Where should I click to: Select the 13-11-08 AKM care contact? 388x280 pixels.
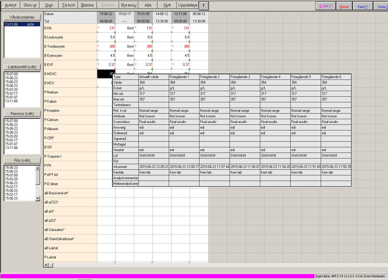[22, 25]
